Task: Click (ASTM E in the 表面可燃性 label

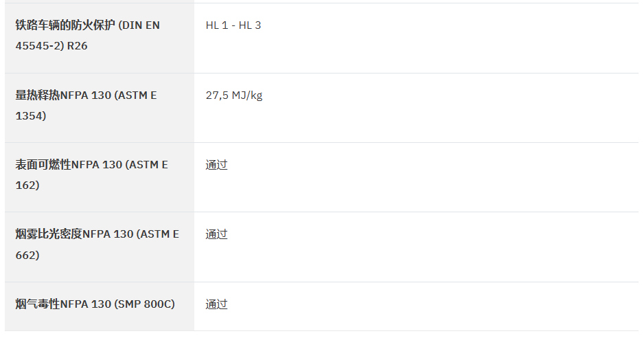Action: click(x=147, y=165)
